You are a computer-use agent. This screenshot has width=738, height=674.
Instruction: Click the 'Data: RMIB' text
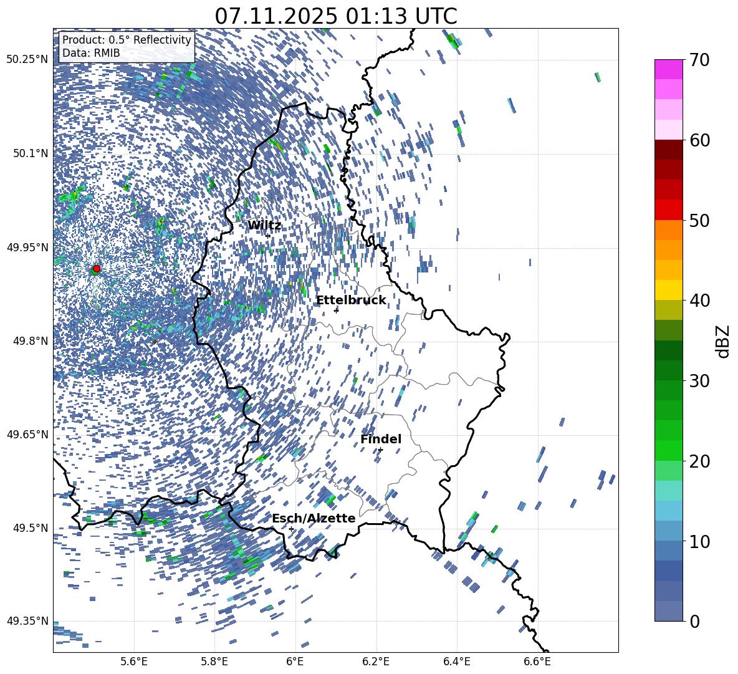(91, 53)
